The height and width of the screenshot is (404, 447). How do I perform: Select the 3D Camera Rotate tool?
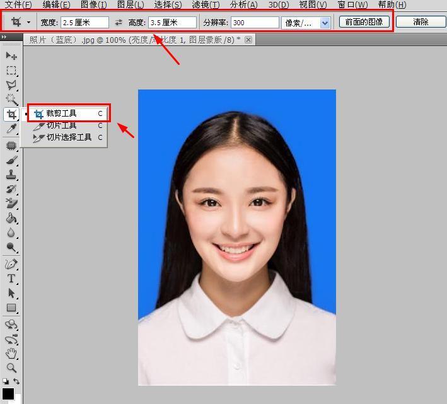coord(11,339)
